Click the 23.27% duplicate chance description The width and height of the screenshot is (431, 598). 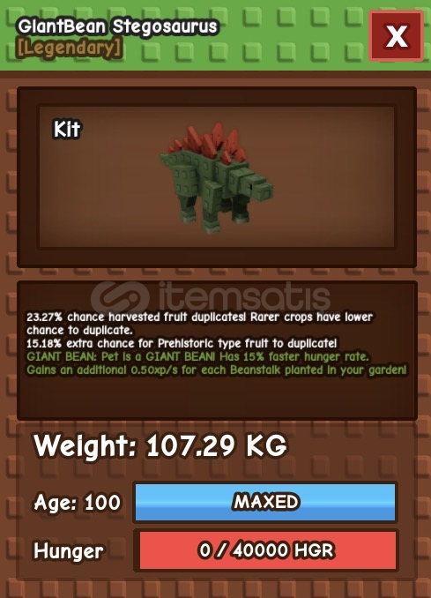click(199, 323)
